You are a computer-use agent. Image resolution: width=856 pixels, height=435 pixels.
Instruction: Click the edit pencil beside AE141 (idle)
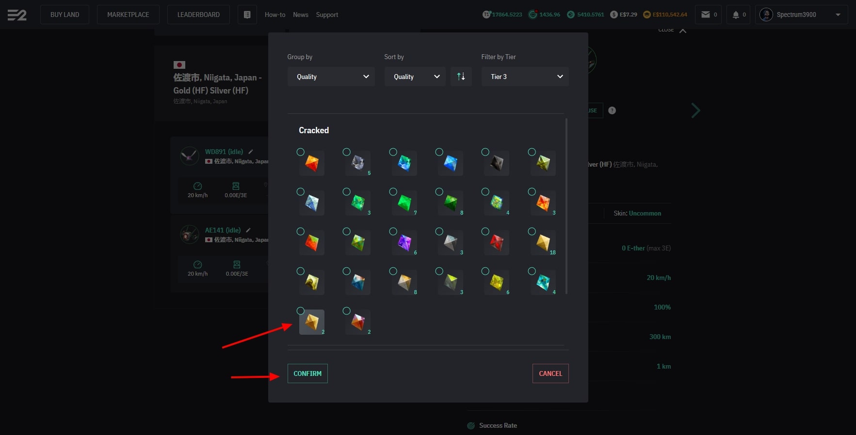click(x=248, y=230)
